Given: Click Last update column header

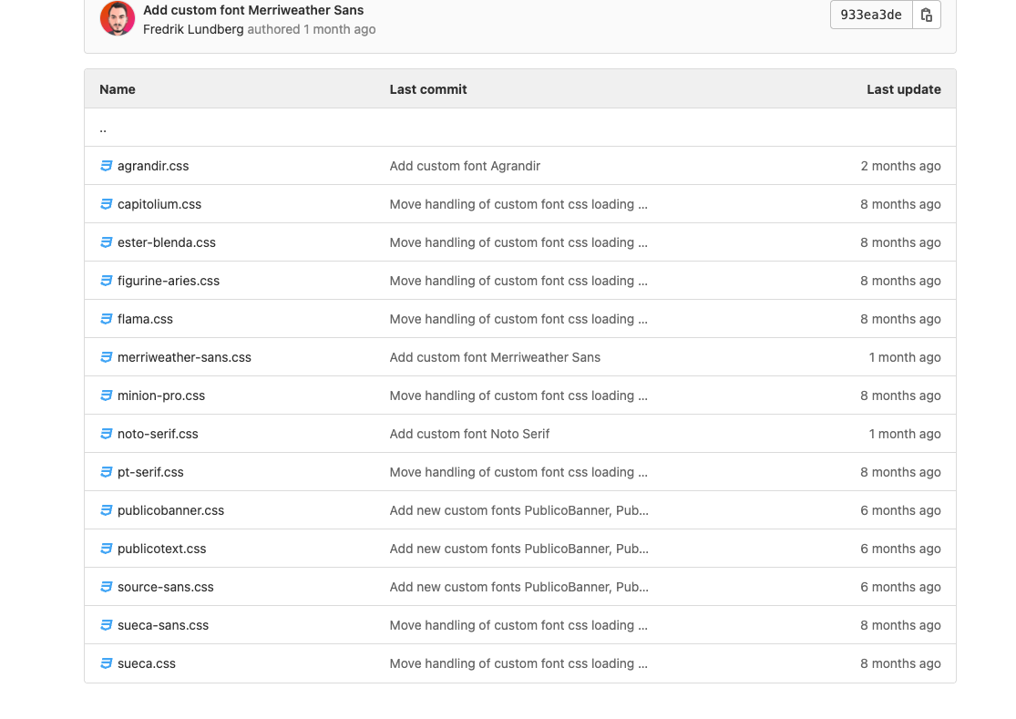Looking at the screenshot, I should pyautogui.click(x=904, y=89).
